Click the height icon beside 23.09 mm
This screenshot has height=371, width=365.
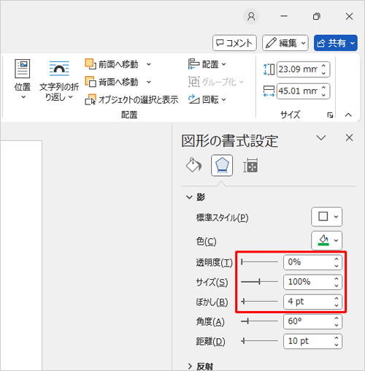(269, 69)
